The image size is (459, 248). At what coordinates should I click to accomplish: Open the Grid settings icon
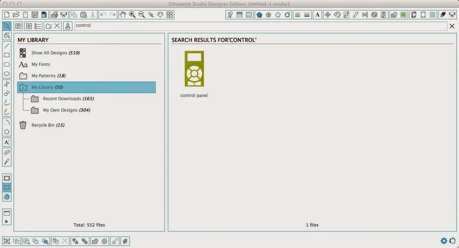(432, 15)
